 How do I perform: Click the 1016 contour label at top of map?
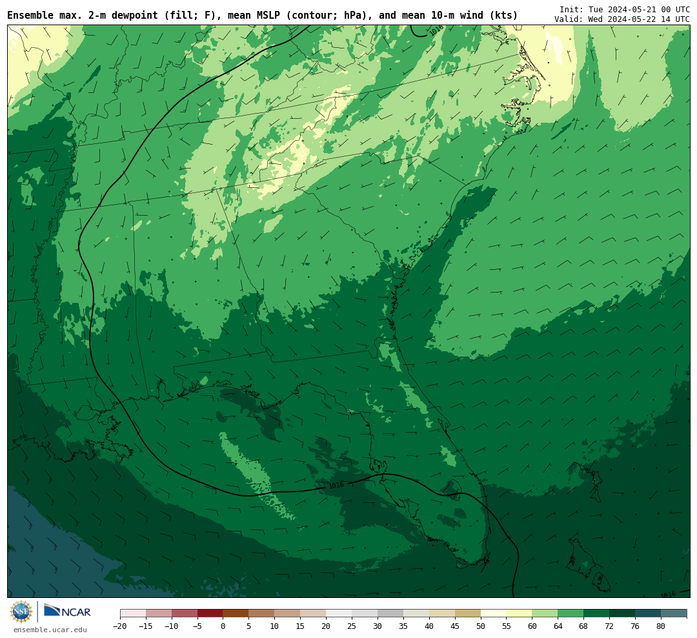pyautogui.click(x=436, y=31)
